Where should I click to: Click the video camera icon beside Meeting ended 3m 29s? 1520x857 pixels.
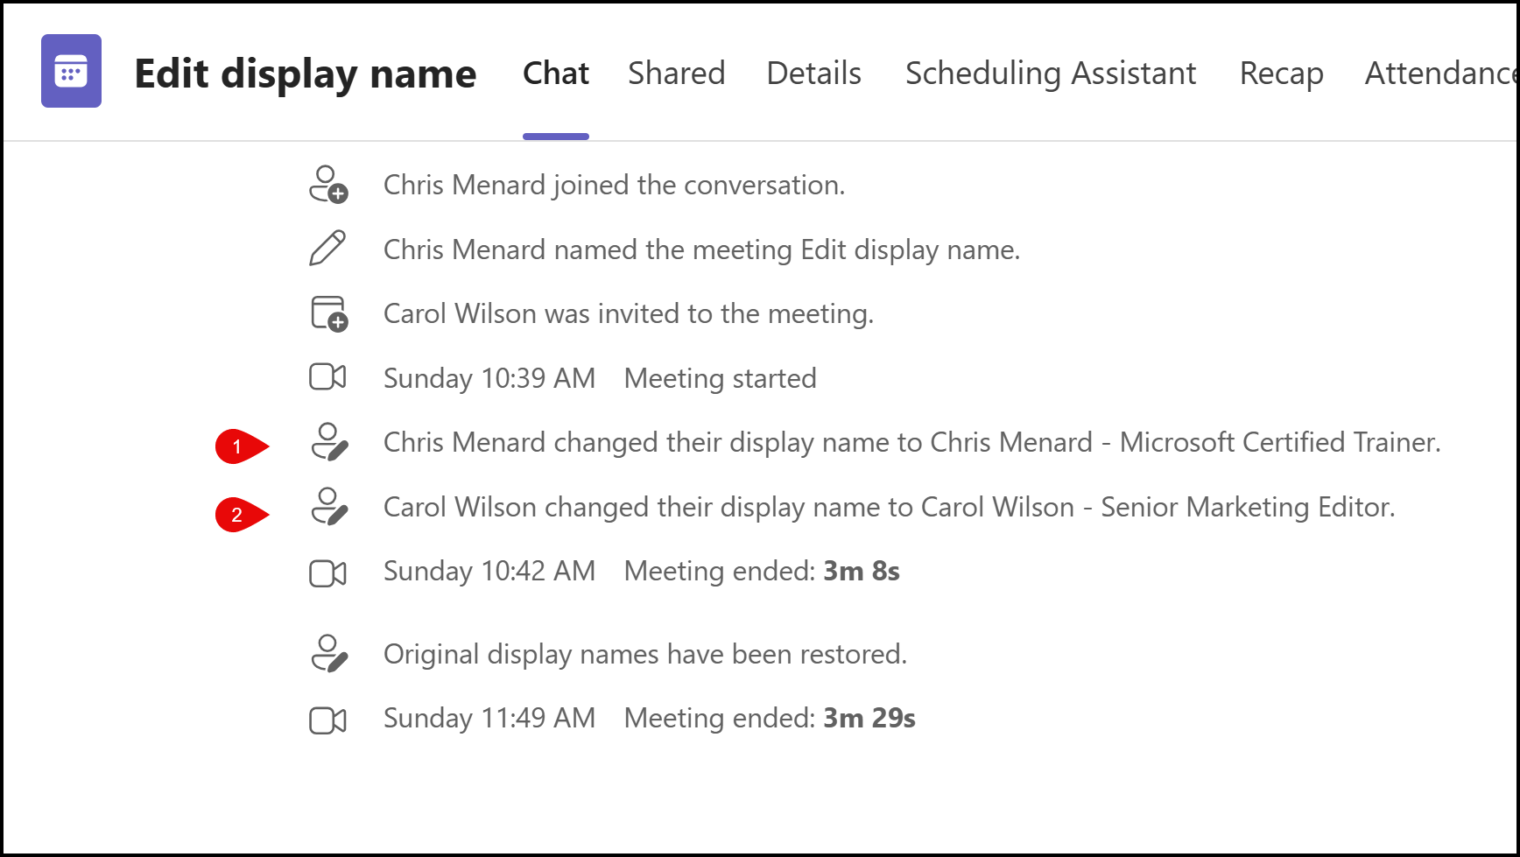coord(328,718)
